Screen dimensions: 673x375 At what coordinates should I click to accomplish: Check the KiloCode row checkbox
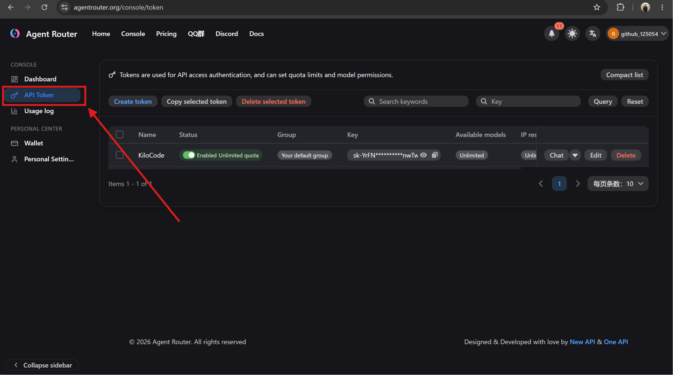pos(120,155)
